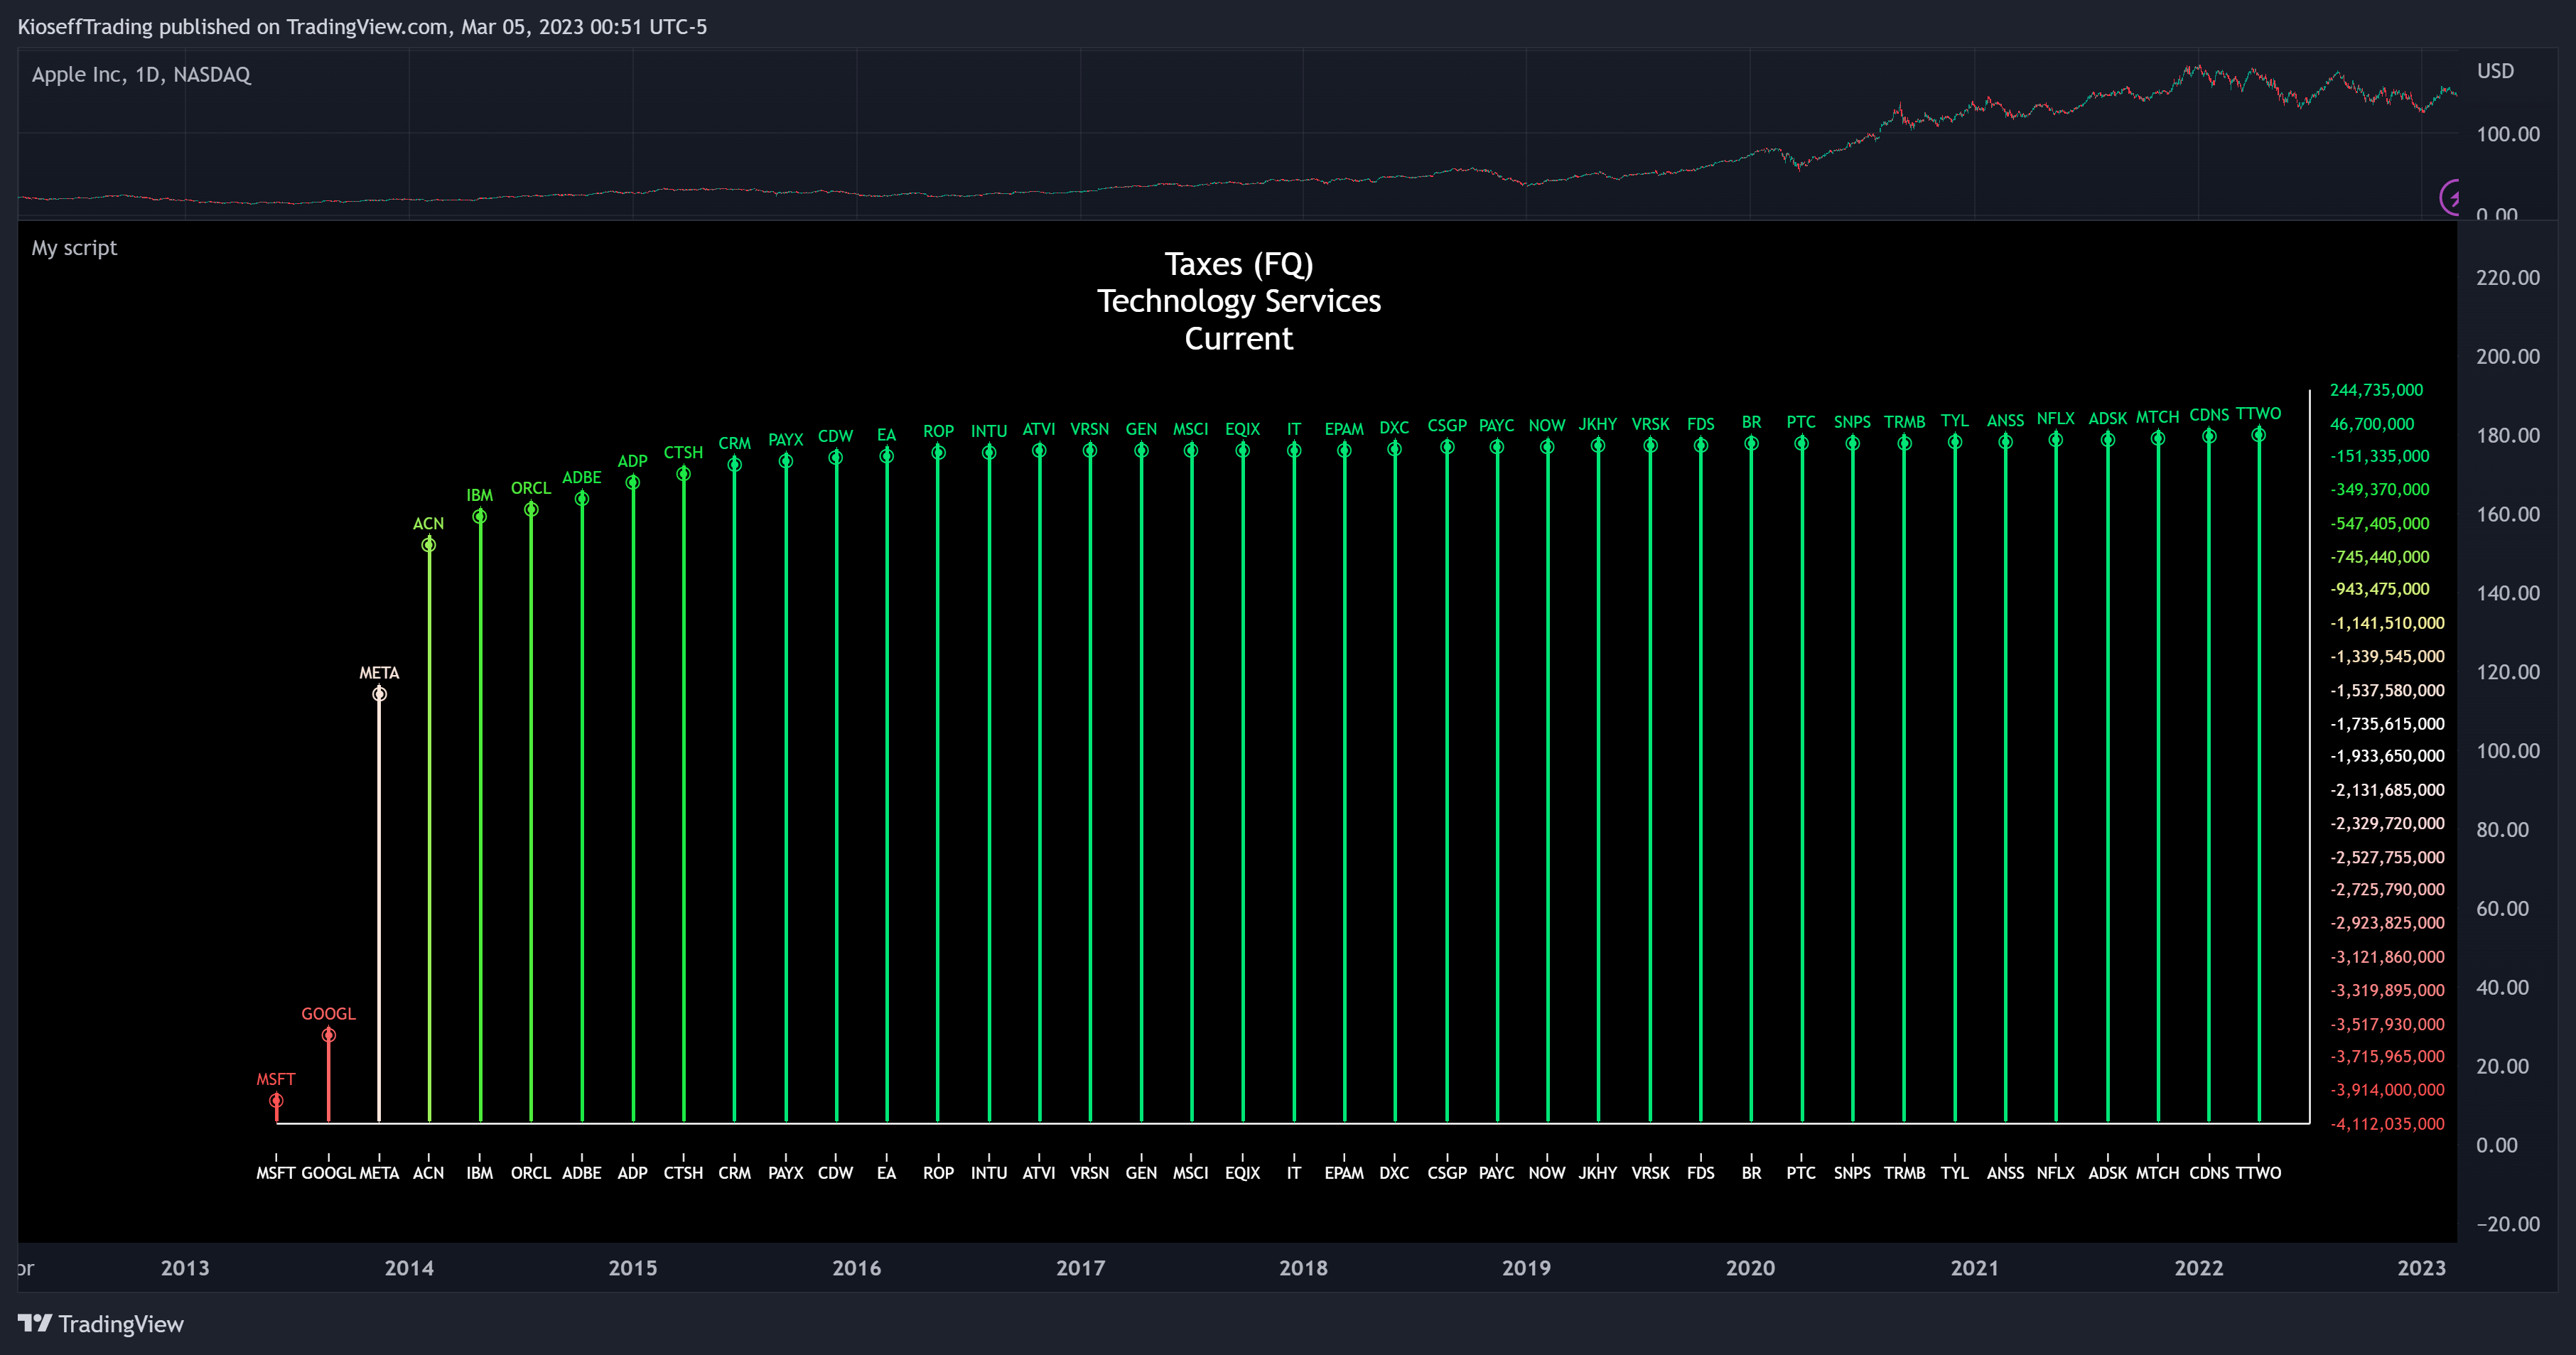Click the GOOGL label on the bottom ticker axis
2576x1355 pixels.
click(328, 1173)
